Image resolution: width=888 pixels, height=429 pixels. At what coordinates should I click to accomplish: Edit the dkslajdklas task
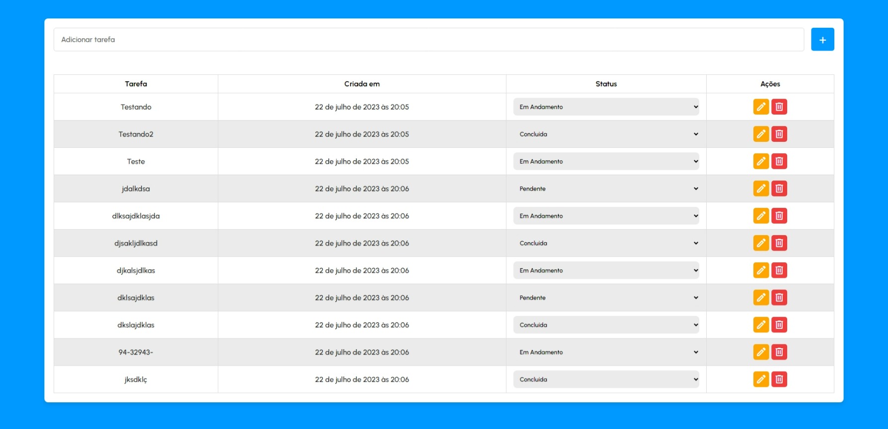click(x=761, y=325)
